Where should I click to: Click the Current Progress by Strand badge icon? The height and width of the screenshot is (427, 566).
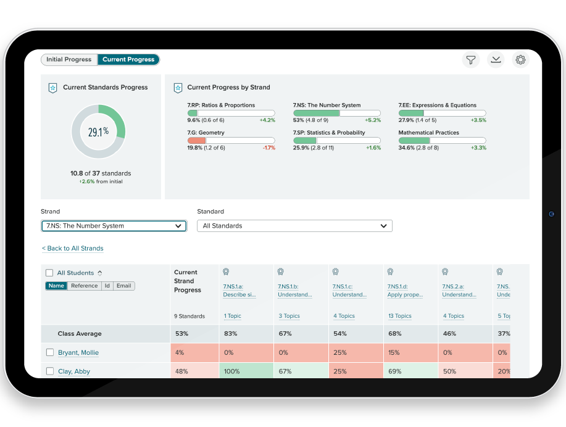click(x=178, y=88)
